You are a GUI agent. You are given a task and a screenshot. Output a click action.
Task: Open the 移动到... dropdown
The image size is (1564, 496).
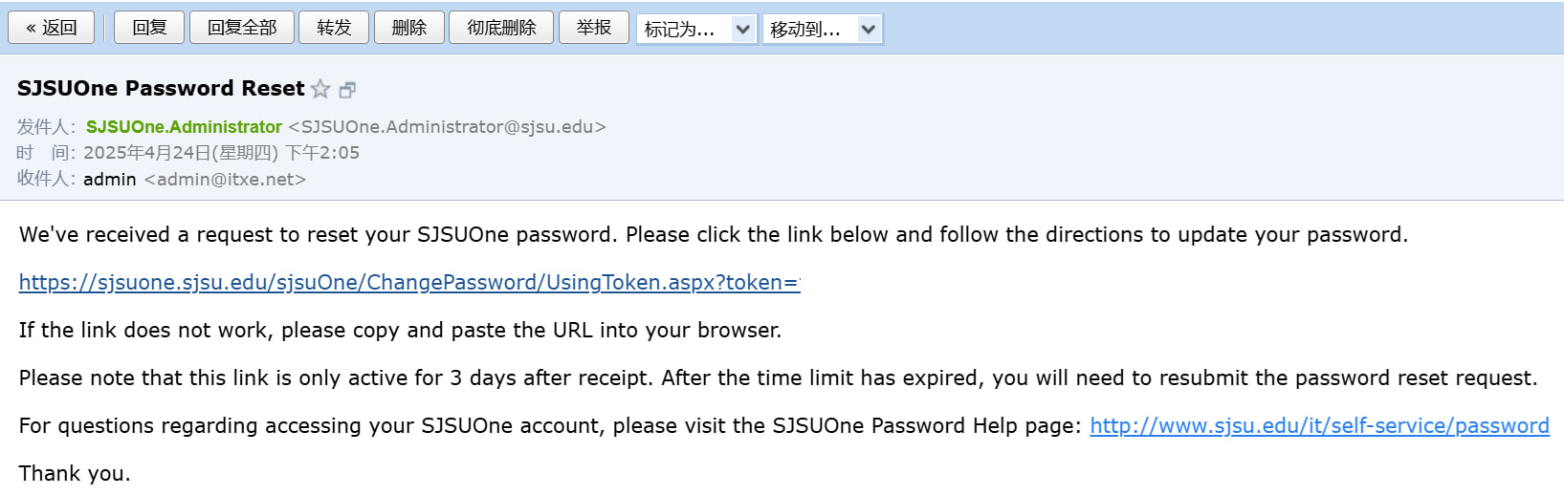(822, 29)
